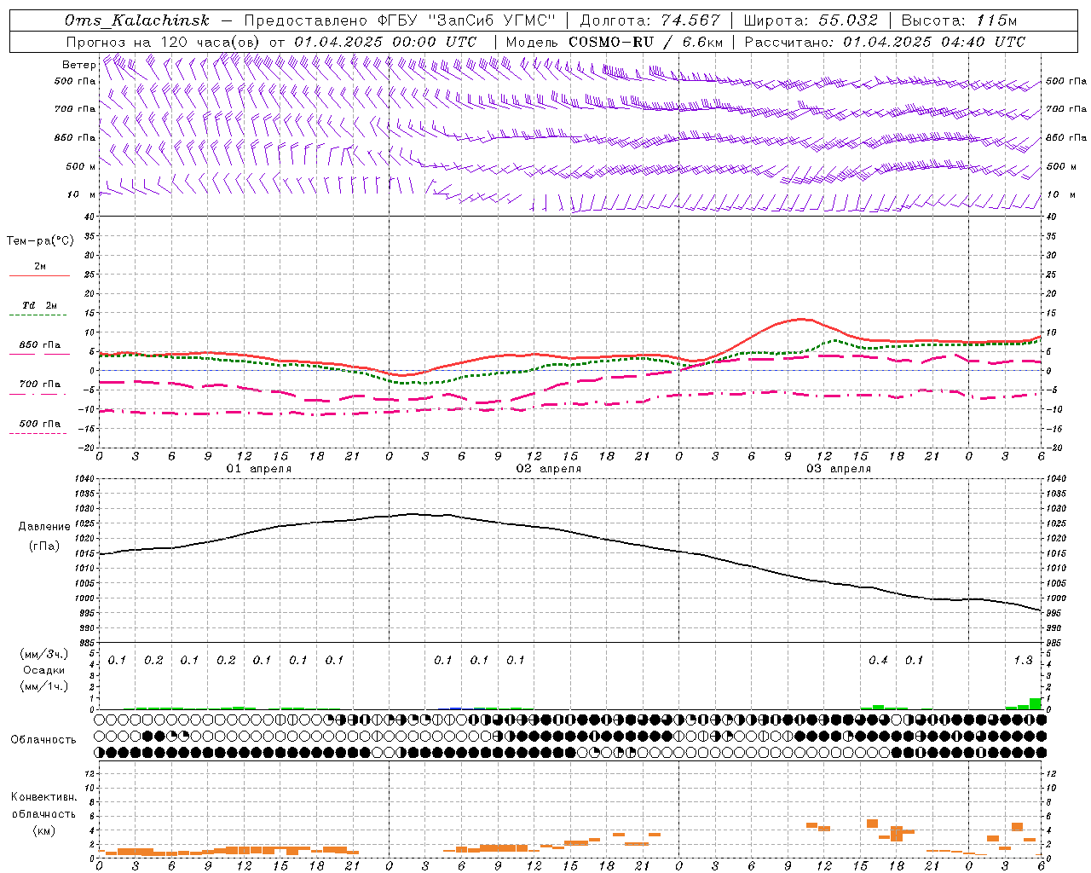The height and width of the screenshot is (873, 1091).
Task: Click the (мм/1ч.) precipitation unit label
Action: tap(44, 686)
